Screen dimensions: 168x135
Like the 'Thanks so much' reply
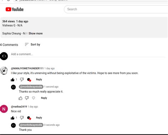pyautogui.click(x=21, y=98)
